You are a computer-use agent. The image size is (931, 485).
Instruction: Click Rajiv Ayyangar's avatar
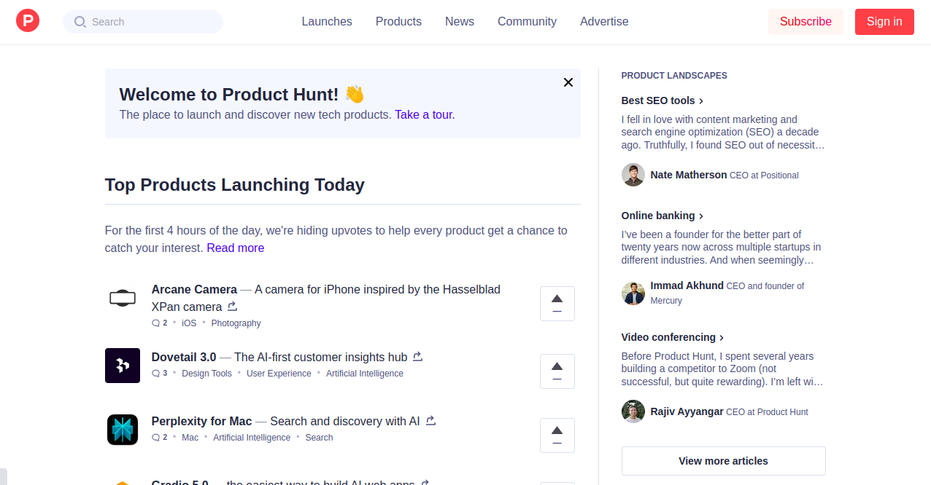tap(633, 411)
